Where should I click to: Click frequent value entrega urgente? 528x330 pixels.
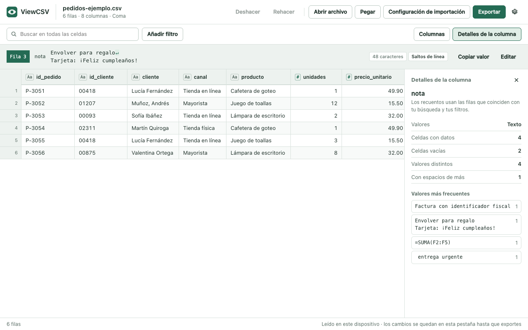[x=466, y=257]
